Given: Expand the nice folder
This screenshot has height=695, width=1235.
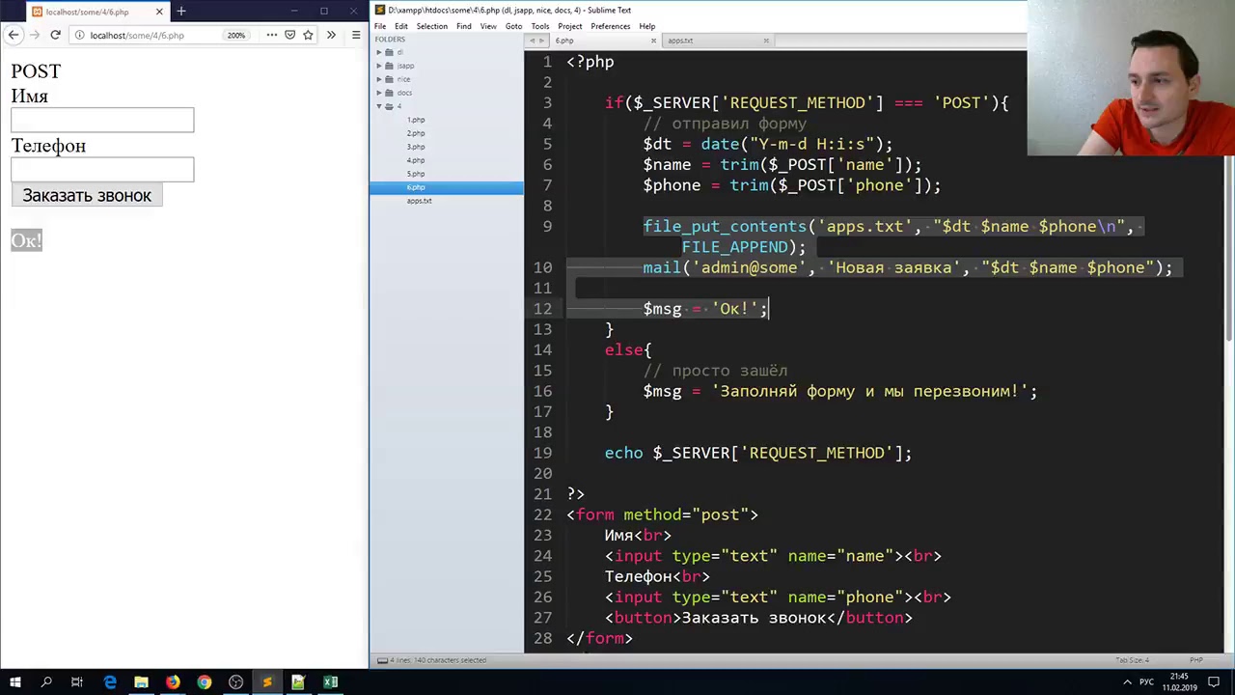Looking at the screenshot, I should (x=379, y=79).
